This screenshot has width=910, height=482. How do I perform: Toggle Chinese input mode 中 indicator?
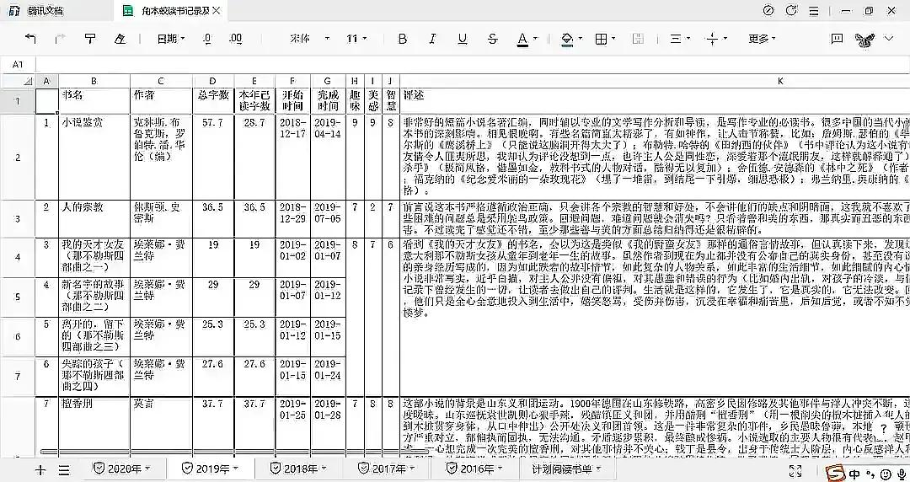pyautogui.click(x=855, y=474)
